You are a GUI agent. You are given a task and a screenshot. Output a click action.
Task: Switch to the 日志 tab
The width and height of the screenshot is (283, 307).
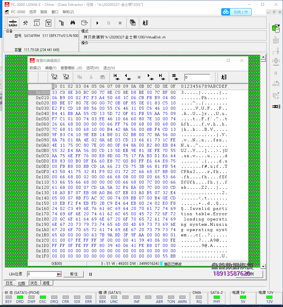[9, 283]
